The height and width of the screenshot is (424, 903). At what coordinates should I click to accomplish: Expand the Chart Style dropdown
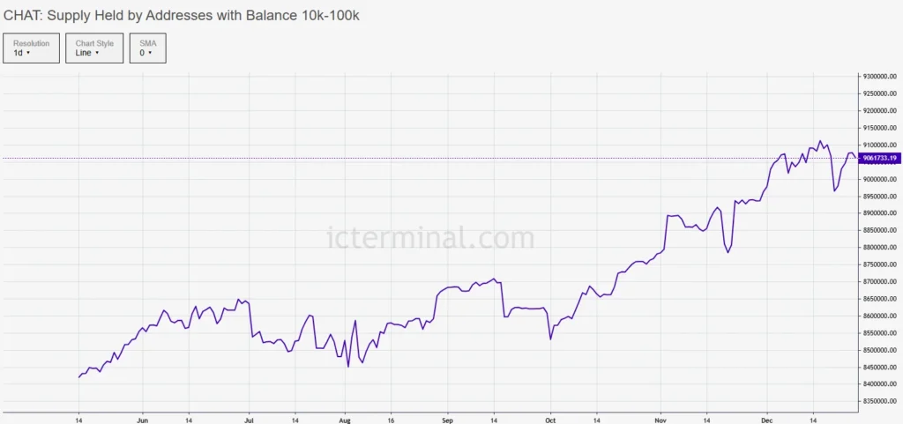coord(94,48)
